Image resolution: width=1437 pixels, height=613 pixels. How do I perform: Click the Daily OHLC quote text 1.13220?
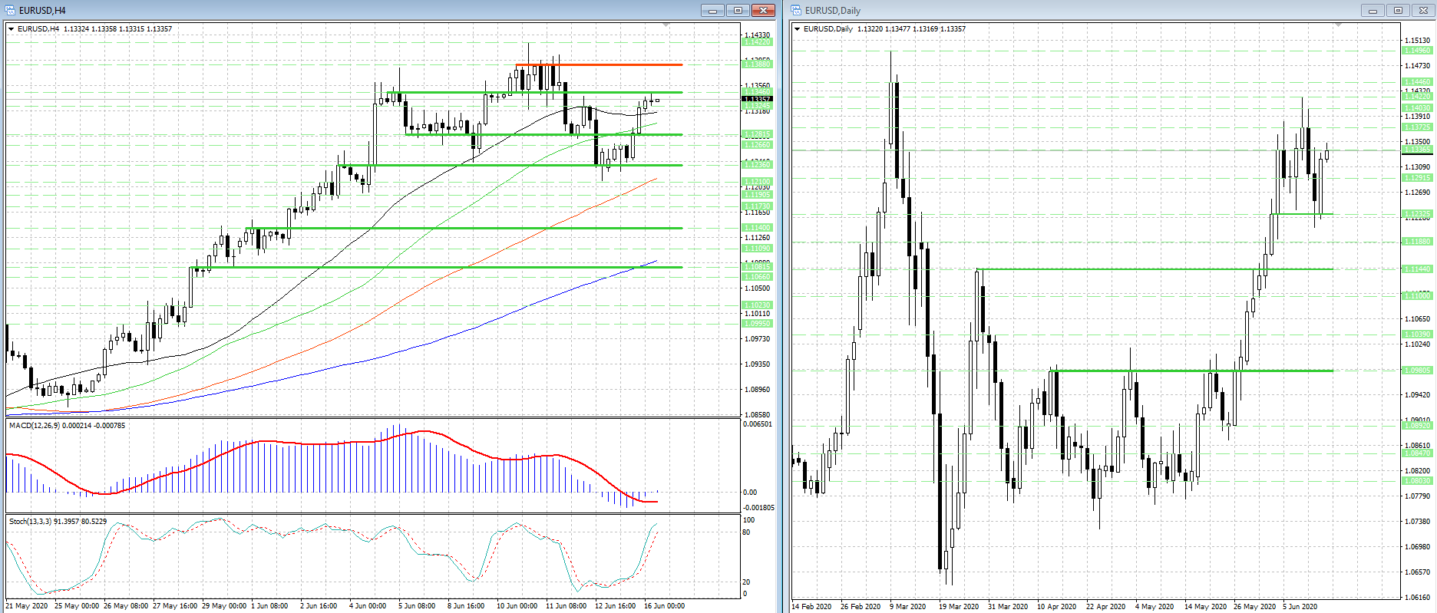point(870,29)
